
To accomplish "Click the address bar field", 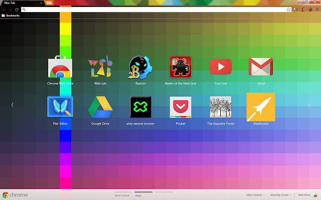I will 156,9.
